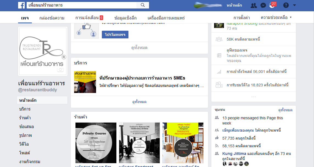Click the search magnifier button

tap(142, 5)
